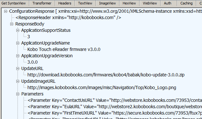Switch to the HexView tab
Viewport: 202px width, 119px height.
pos(129,3)
